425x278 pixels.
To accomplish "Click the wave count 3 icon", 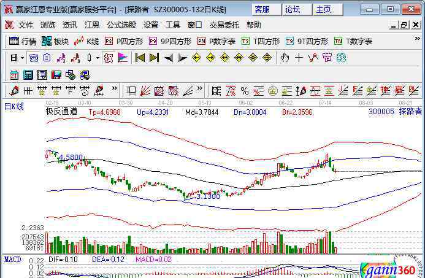I will (61, 58).
